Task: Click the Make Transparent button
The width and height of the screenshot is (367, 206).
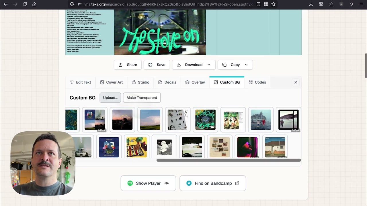Action: click(142, 98)
